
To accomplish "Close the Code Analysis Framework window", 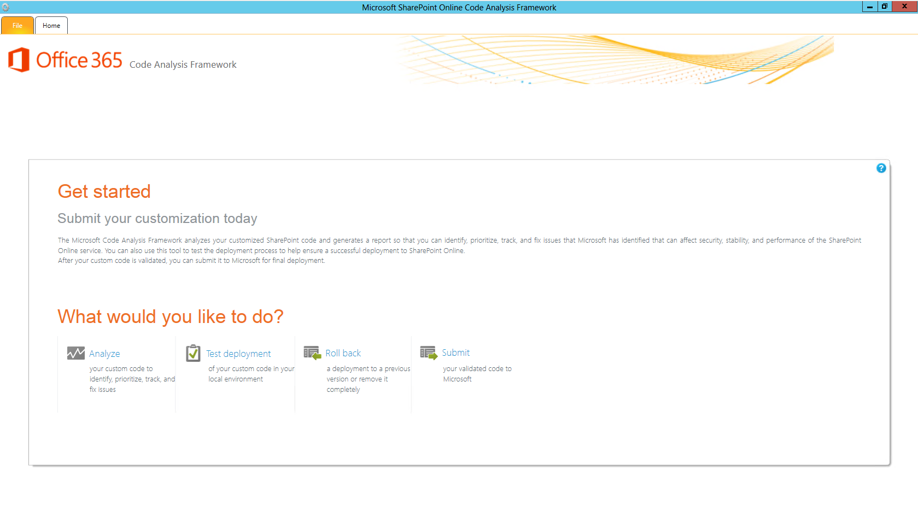I will click(x=904, y=7).
